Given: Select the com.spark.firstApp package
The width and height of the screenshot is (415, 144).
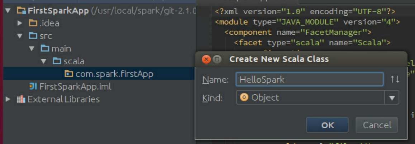Looking at the screenshot, I should (114, 74).
